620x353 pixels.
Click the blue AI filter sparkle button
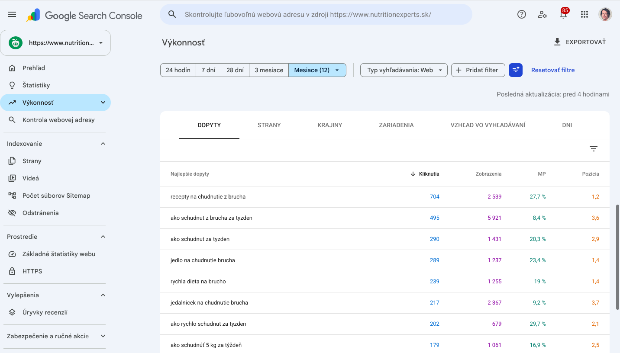(516, 70)
